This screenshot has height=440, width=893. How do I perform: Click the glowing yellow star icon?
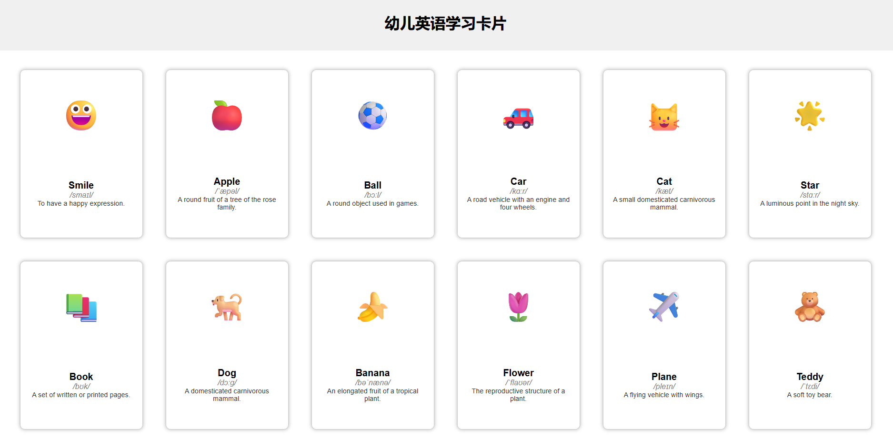coord(810,116)
